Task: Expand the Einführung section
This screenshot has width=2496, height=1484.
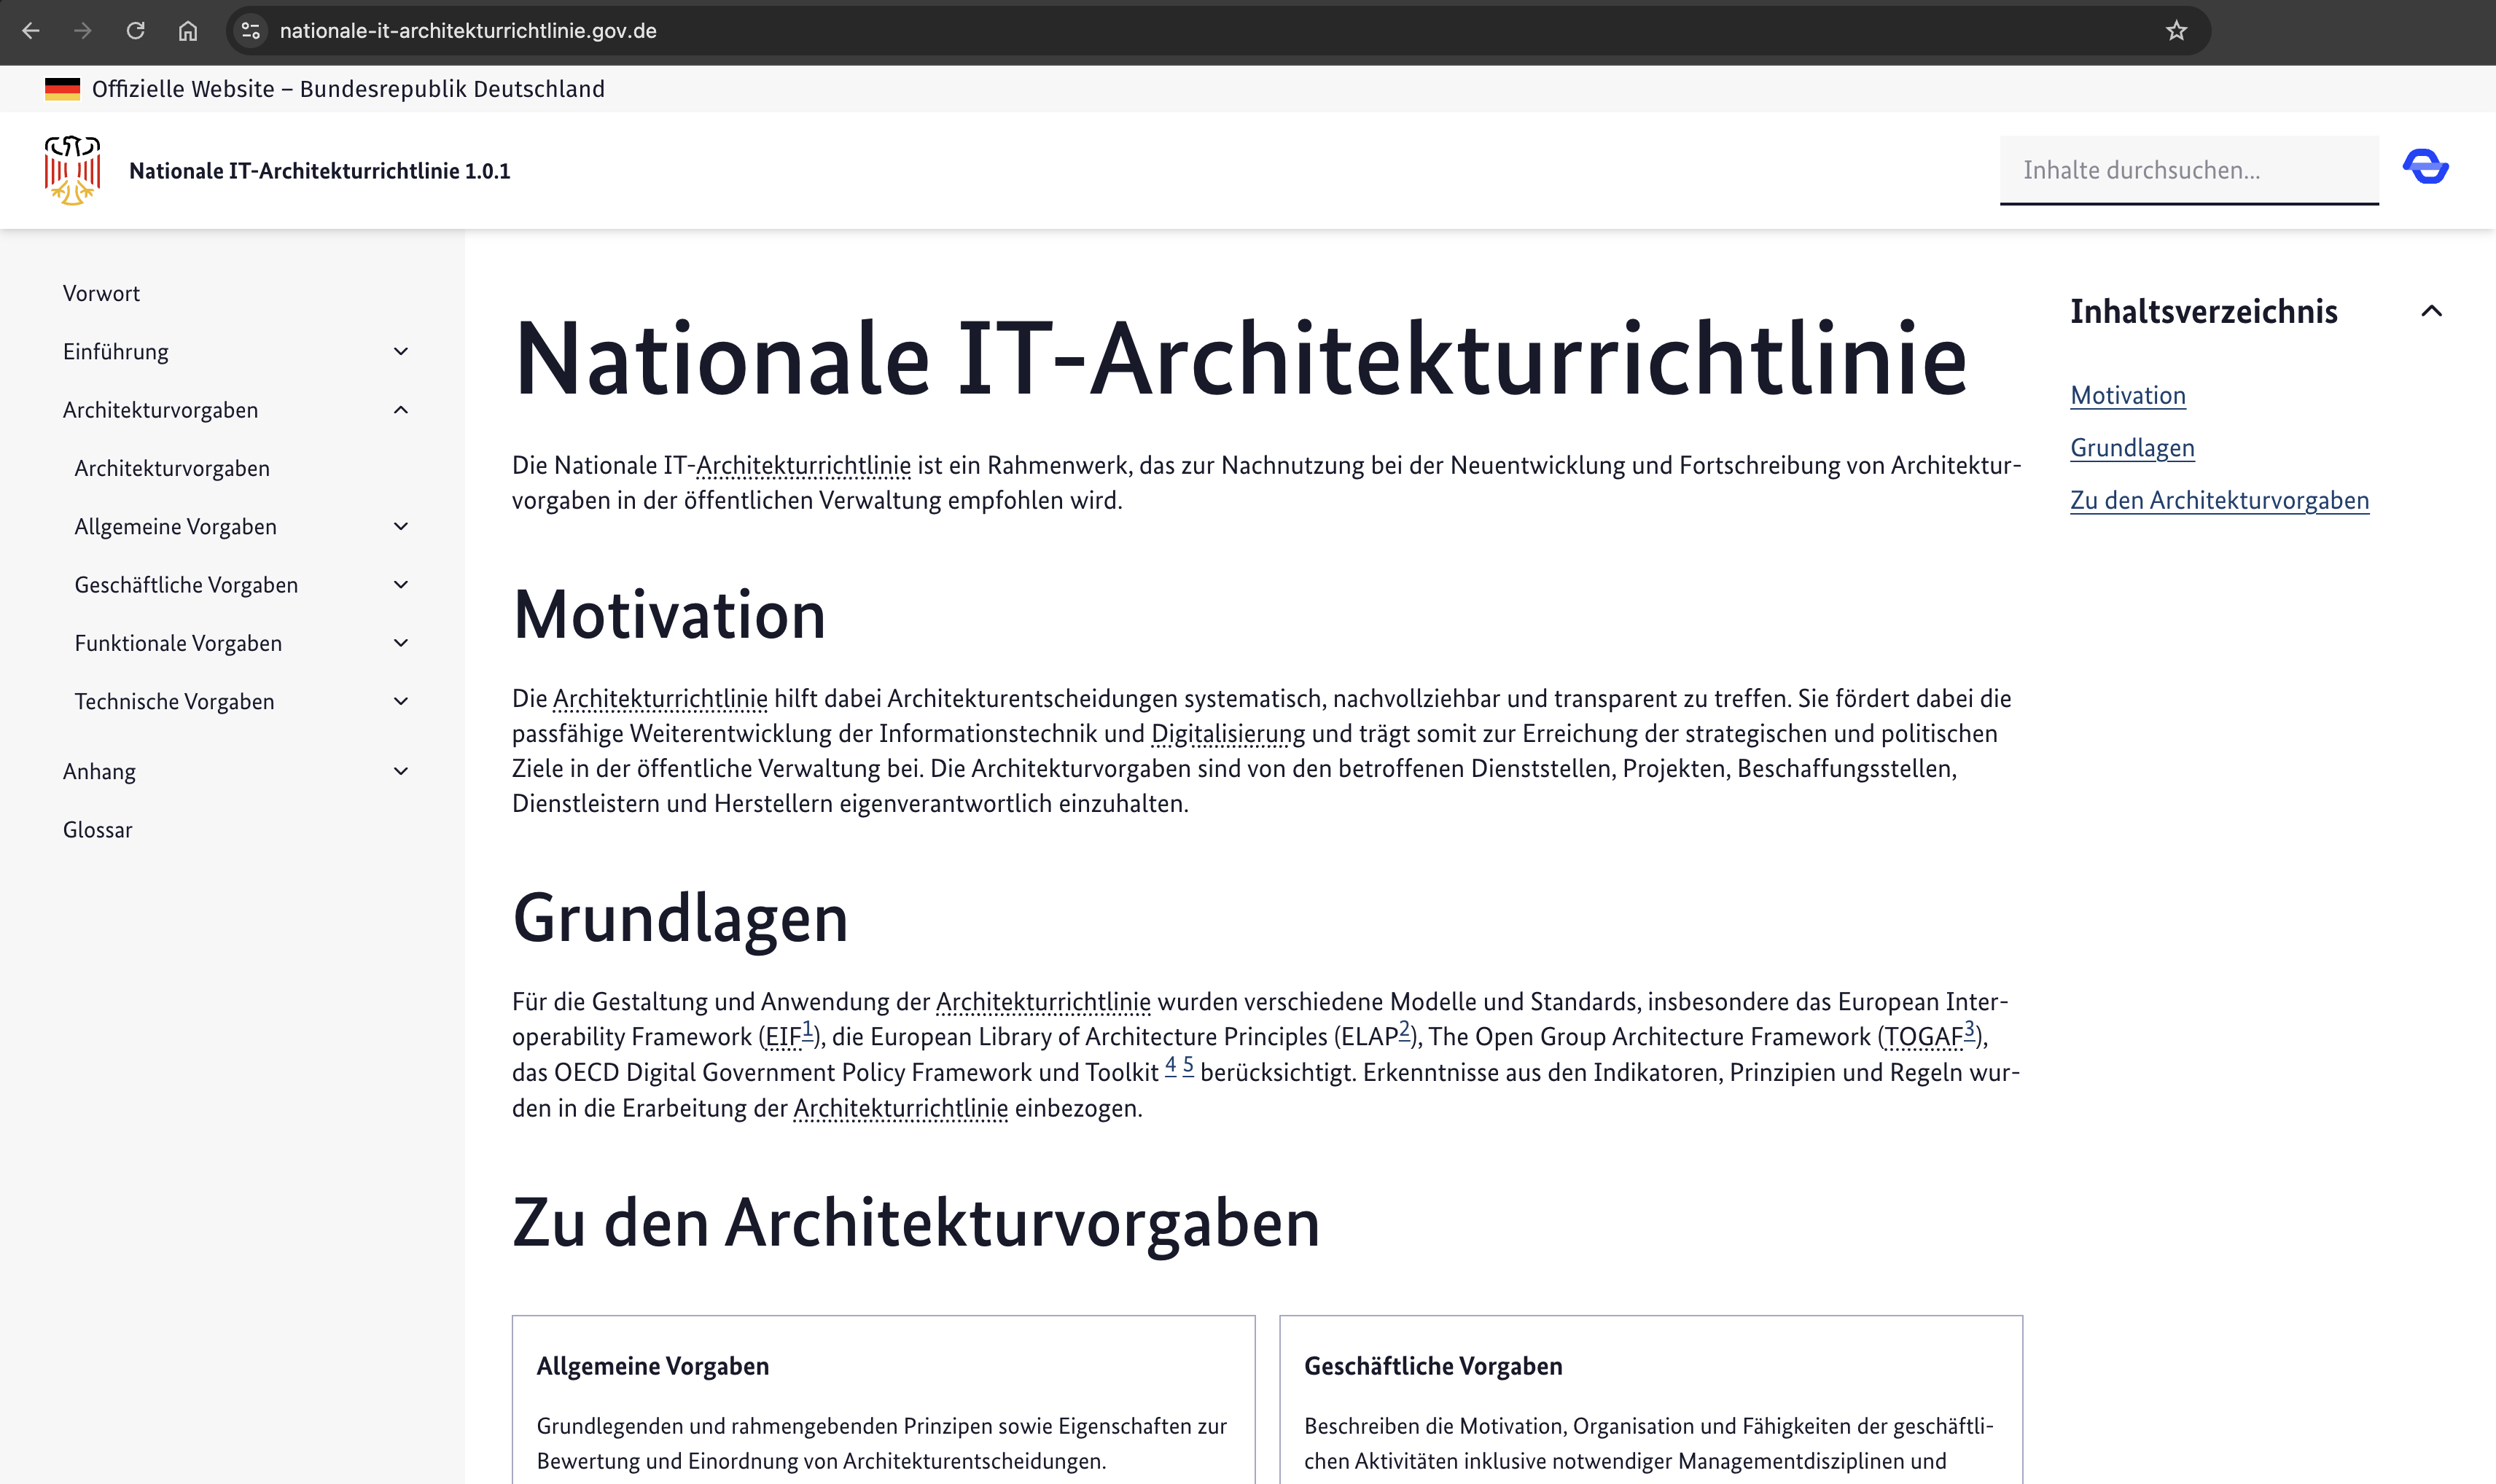Action: pyautogui.click(x=400, y=351)
